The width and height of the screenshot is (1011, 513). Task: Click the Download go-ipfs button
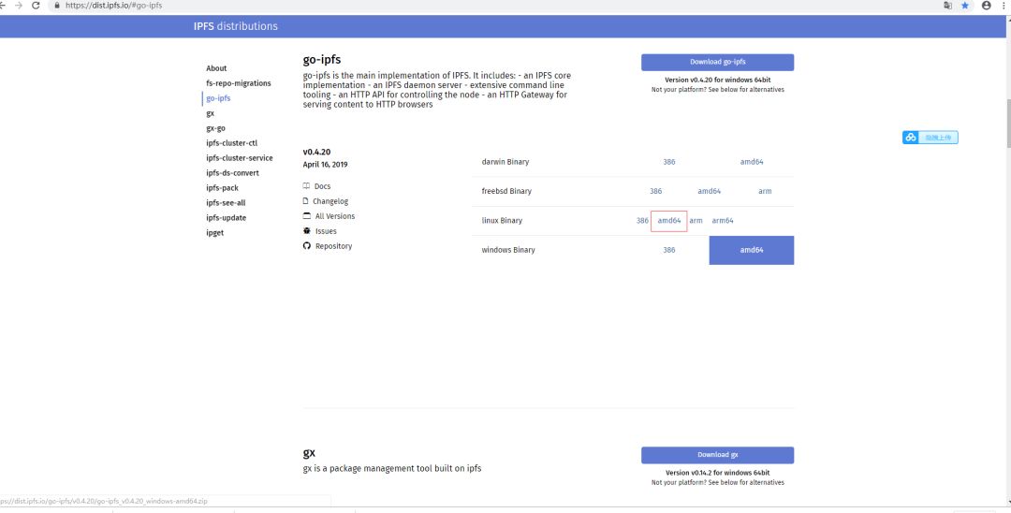(718, 62)
